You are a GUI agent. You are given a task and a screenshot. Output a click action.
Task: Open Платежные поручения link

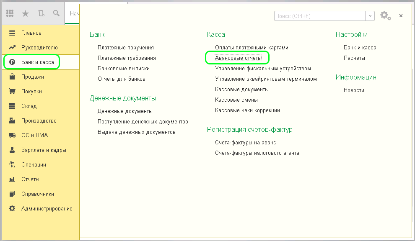coord(125,48)
